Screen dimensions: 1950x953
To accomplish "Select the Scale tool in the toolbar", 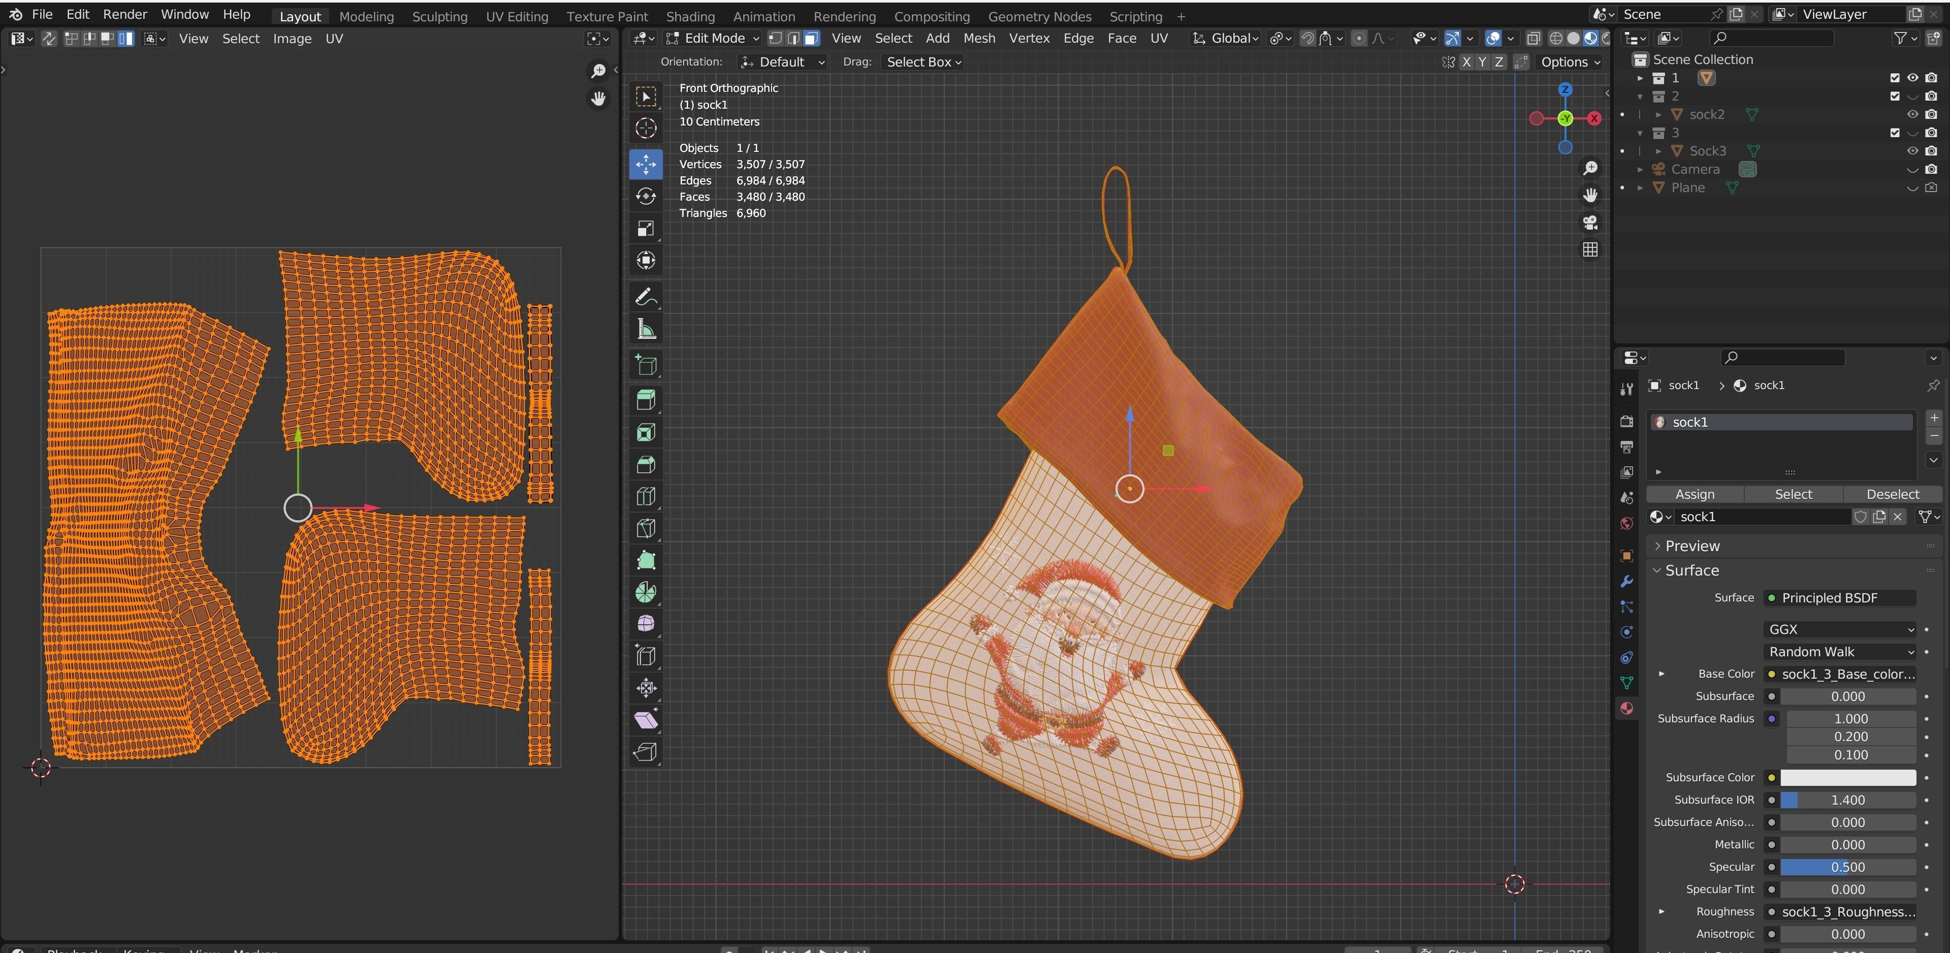I will pyautogui.click(x=646, y=229).
